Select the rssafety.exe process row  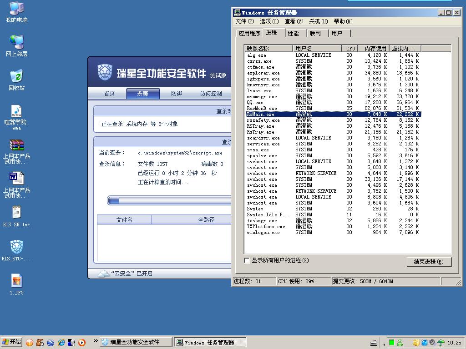(x=334, y=120)
